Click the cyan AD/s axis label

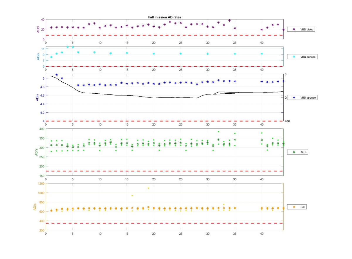point(38,57)
